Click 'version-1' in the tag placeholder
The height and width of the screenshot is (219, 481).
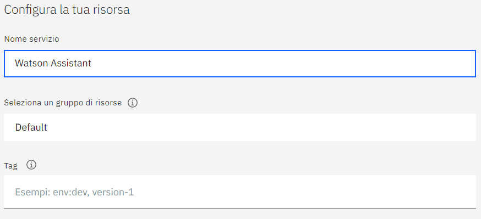pyautogui.click(x=113, y=193)
